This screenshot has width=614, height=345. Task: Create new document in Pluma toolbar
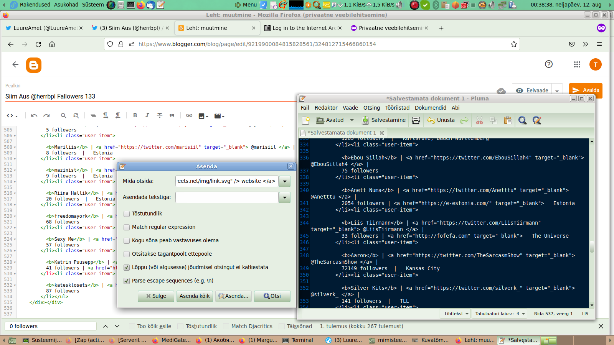coord(306,120)
